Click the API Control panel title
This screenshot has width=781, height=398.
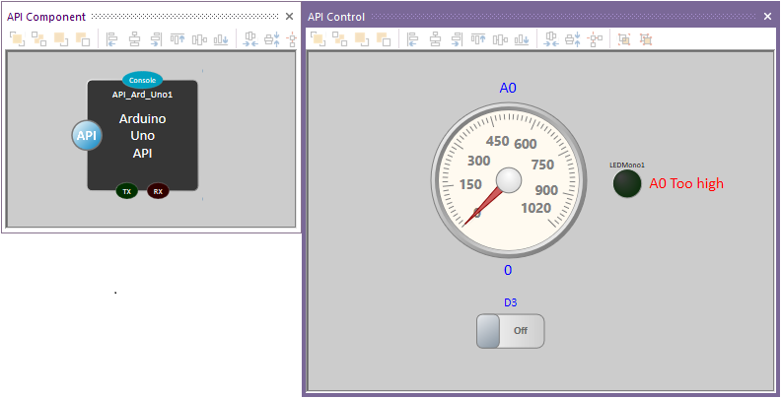pos(336,17)
